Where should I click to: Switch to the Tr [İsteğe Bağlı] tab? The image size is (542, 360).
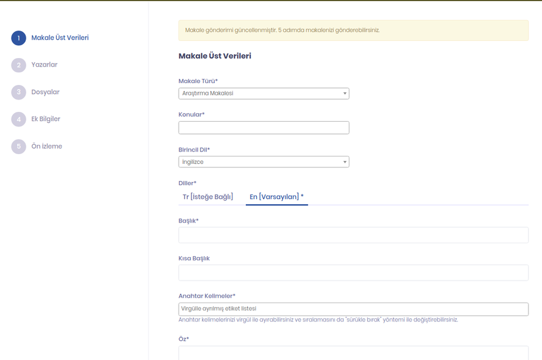(x=208, y=197)
